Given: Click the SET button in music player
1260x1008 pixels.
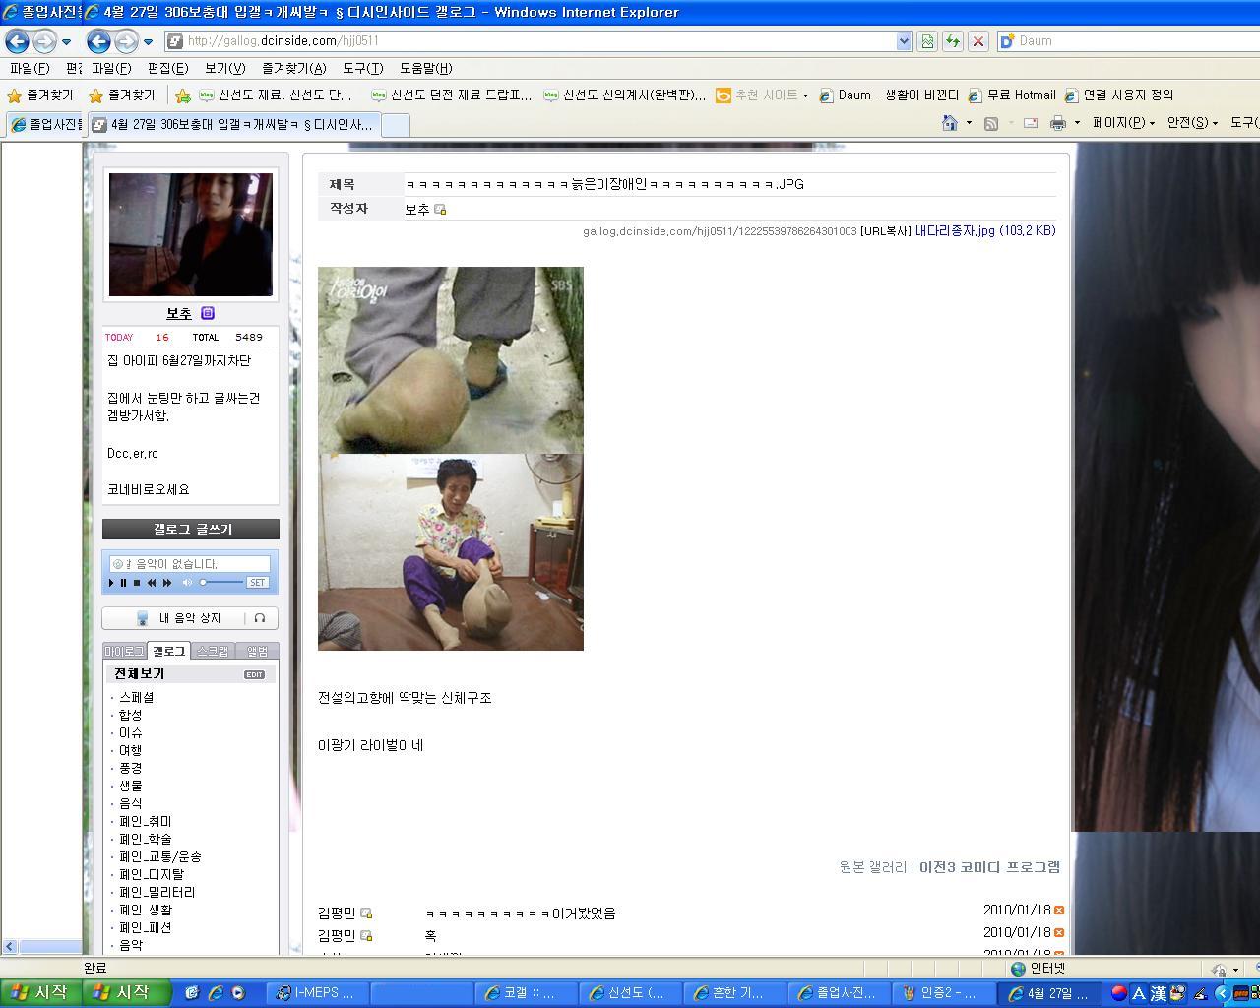Looking at the screenshot, I should [257, 583].
